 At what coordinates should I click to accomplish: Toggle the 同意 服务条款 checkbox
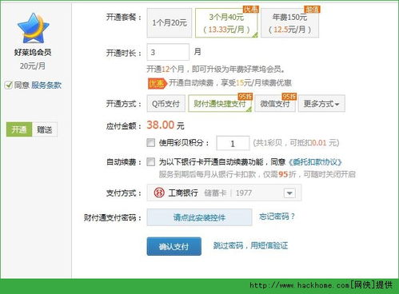(x=8, y=85)
